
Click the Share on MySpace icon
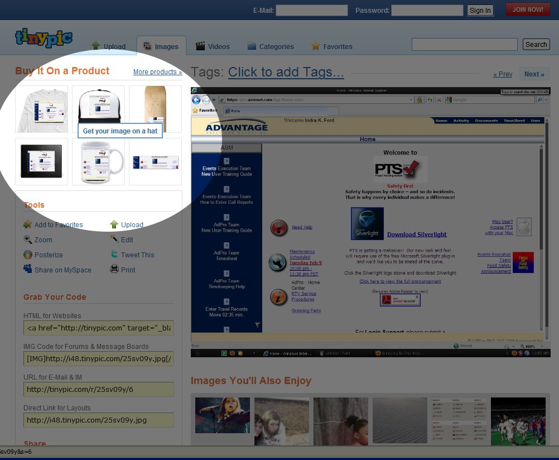click(28, 269)
